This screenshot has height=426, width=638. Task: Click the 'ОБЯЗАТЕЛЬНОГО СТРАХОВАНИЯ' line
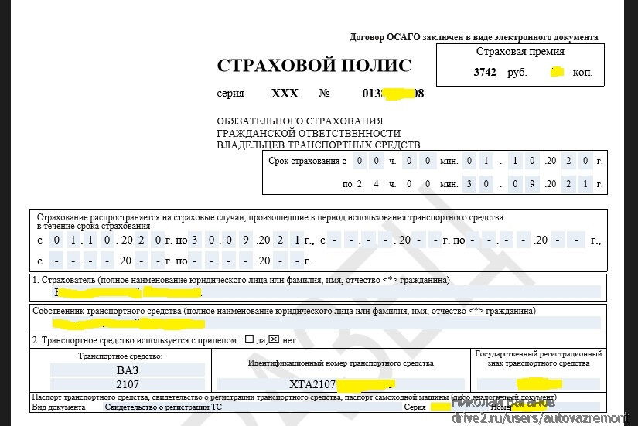(300, 121)
